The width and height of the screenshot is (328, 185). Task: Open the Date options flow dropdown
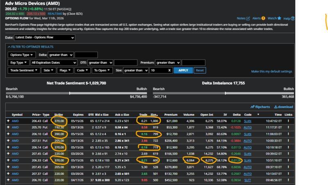click(44, 38)
